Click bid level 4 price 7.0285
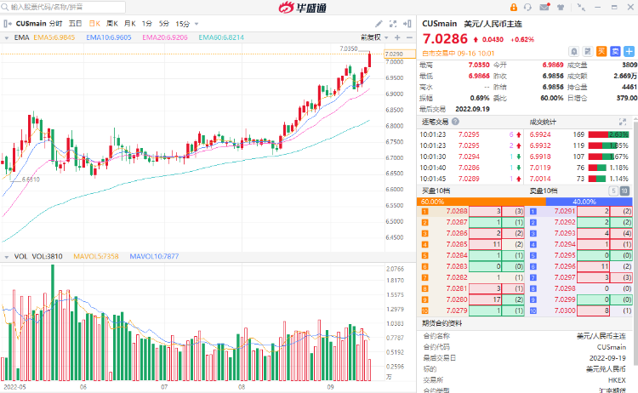Image resolution: width=638 pixels, height=393 pixels. point(457,244)
